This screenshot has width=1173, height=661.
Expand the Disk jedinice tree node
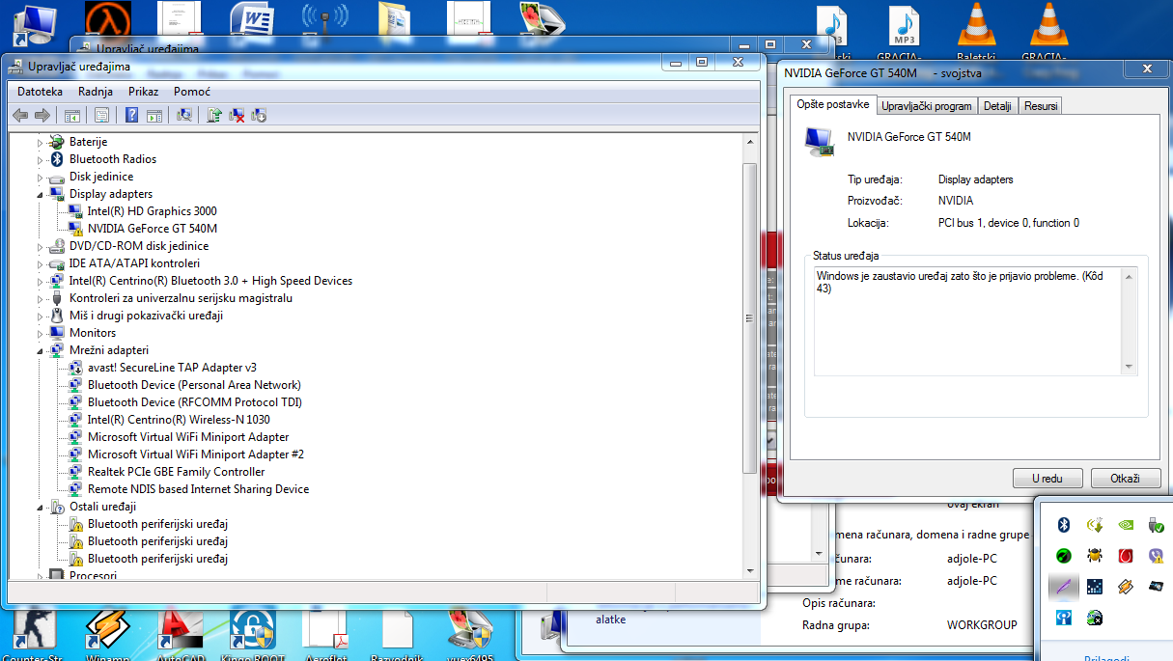[41, 177]
